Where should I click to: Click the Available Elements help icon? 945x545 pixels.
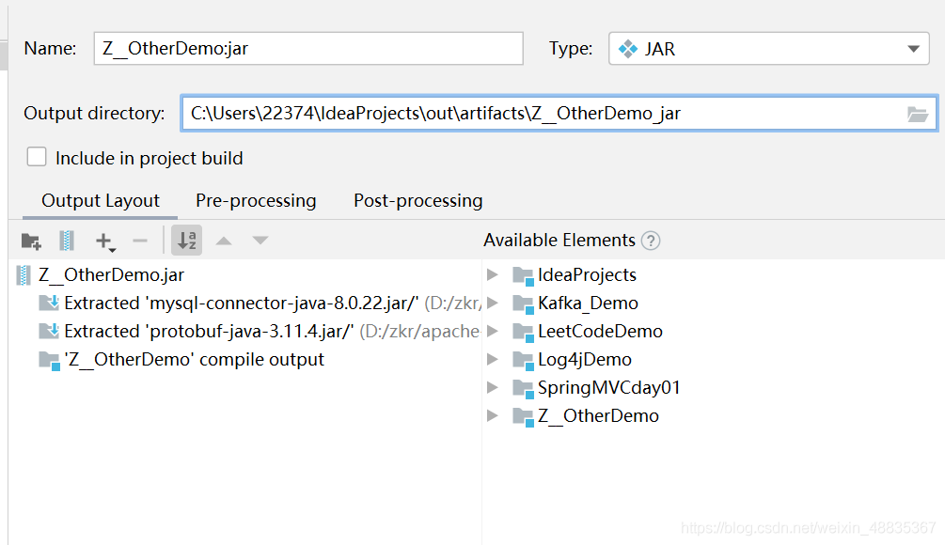point(651,241)
